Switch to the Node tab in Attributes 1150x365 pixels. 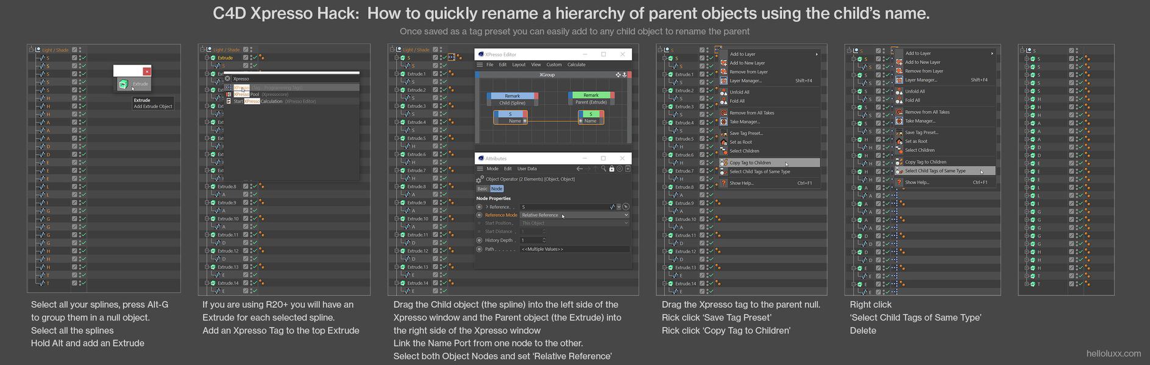497,189
